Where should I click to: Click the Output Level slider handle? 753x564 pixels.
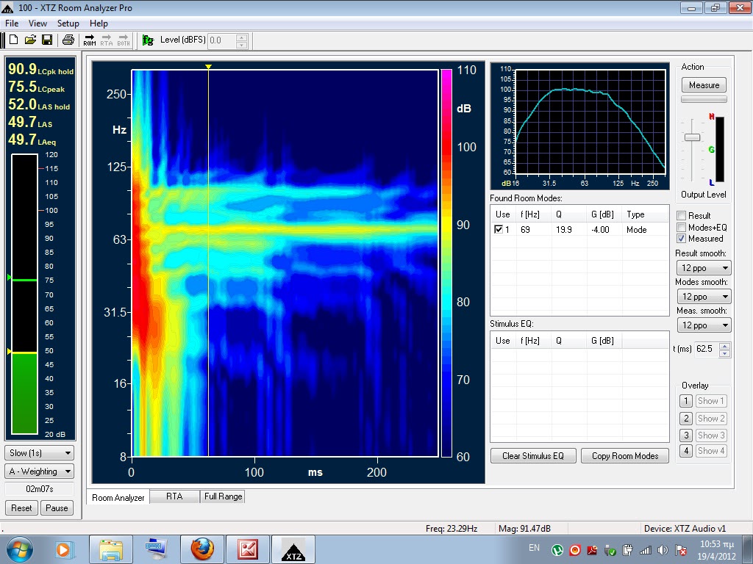[x=691, y=137]
